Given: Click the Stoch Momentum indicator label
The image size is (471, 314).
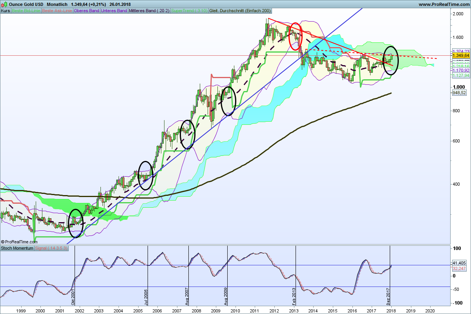Looking at the screenshot, I should pos(17,248).
